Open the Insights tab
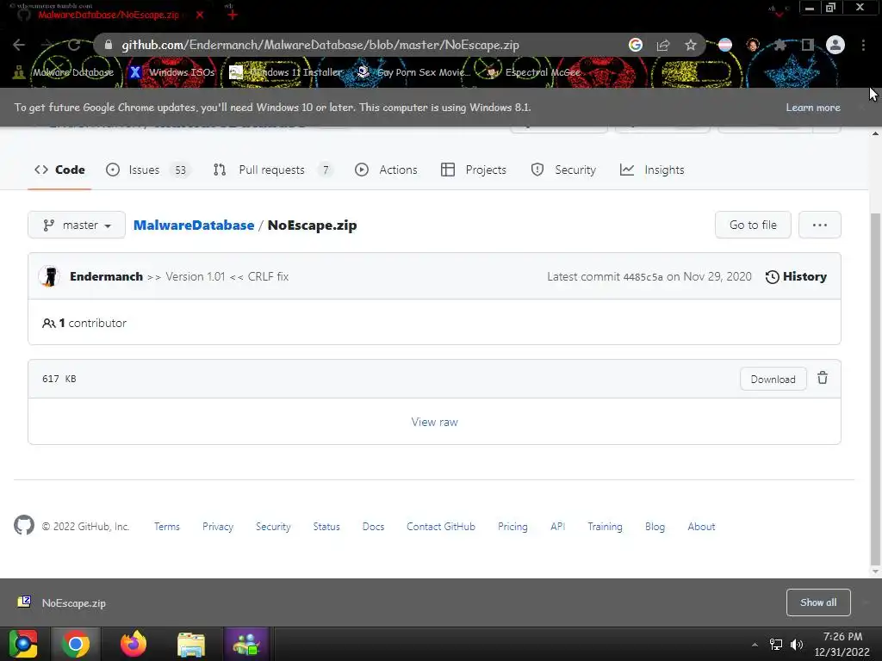This screenshot has height=661, width=882. (x=652, y=170)
